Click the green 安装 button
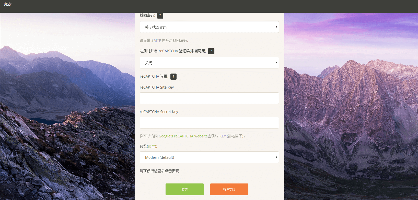 185,189
